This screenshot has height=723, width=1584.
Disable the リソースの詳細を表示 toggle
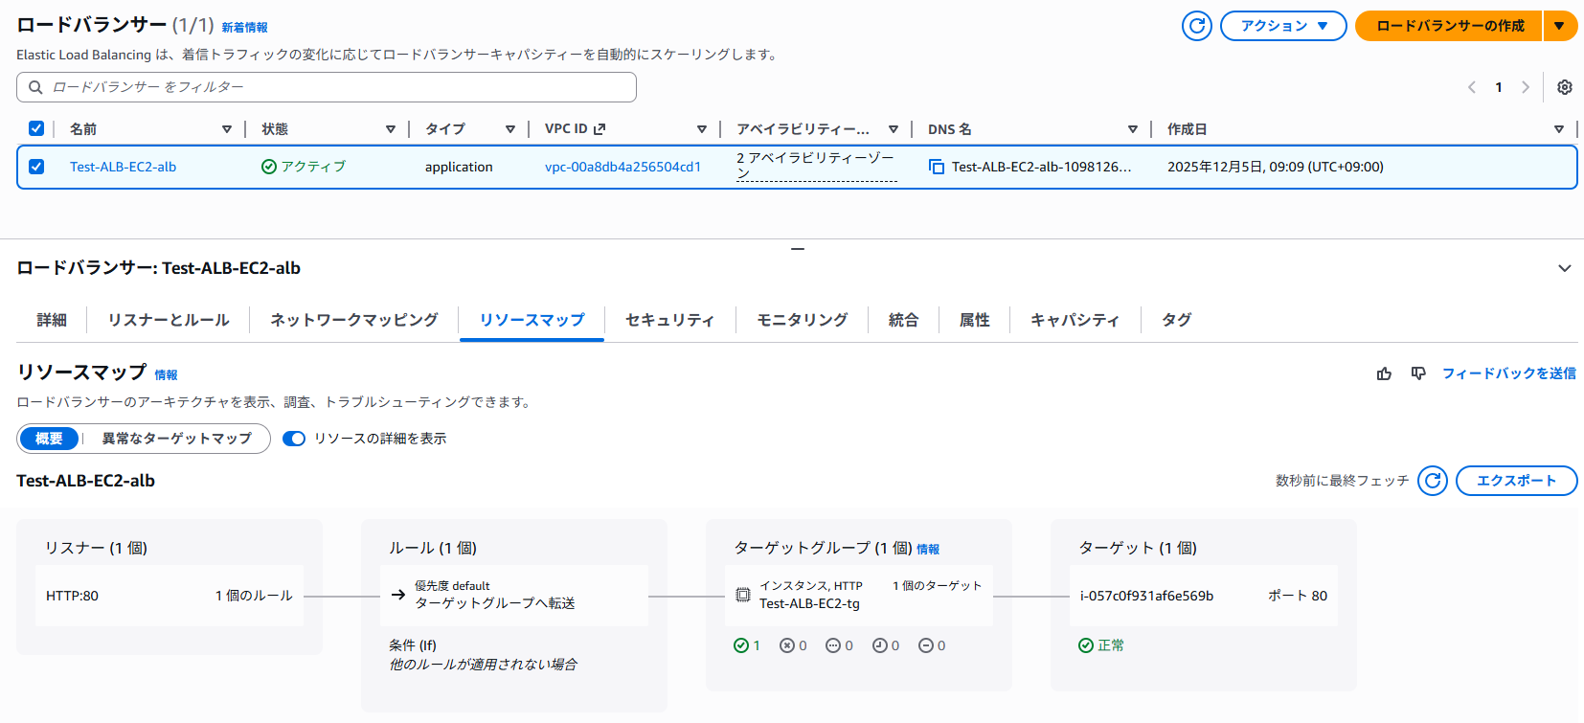tap(294, 439)
